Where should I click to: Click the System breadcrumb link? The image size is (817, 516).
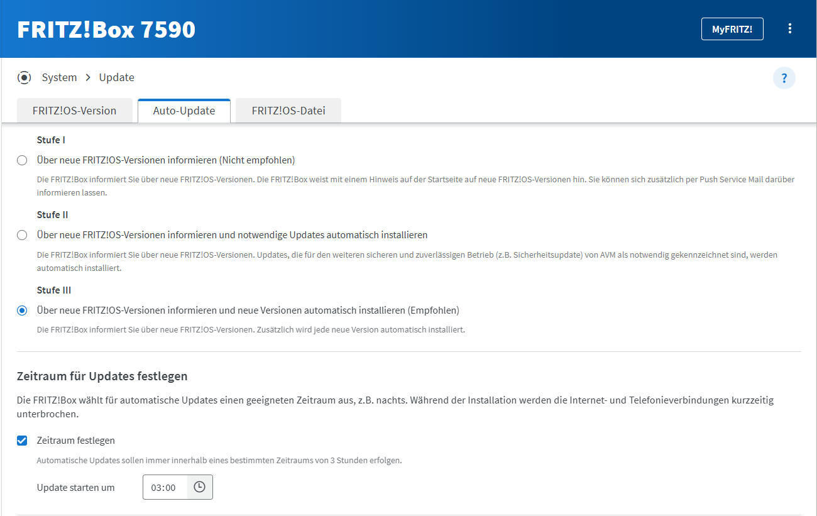pos(59,77)
